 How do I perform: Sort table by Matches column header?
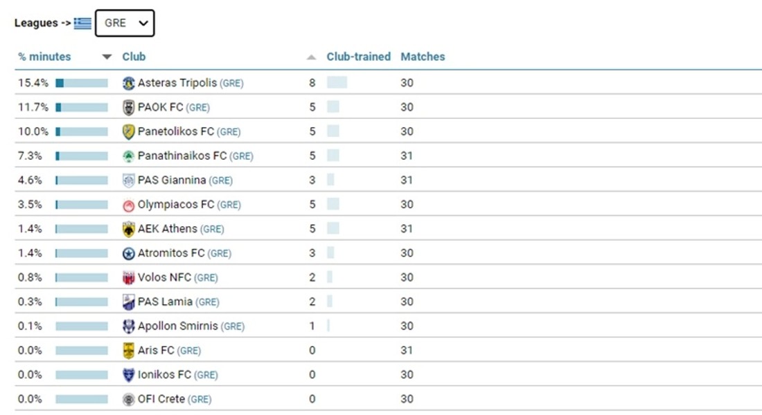click(423, 57)
